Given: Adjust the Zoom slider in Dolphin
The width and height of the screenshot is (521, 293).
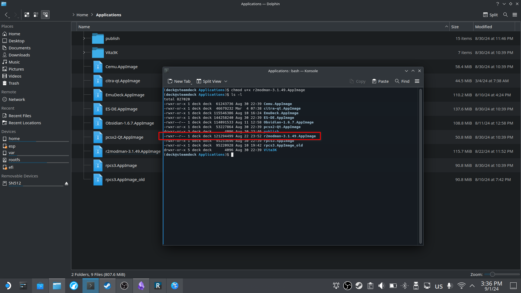Looking at the screenshot, I should 502,275.
